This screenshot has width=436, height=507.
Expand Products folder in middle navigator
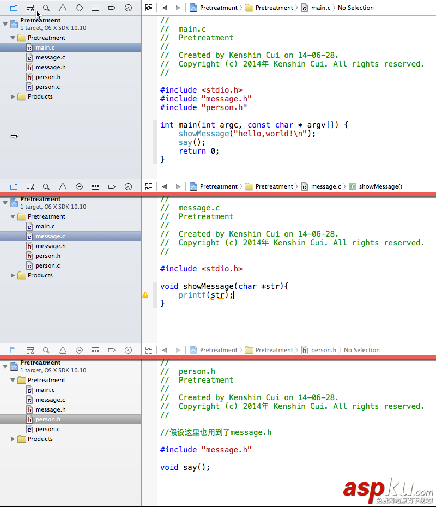(13, 275)
